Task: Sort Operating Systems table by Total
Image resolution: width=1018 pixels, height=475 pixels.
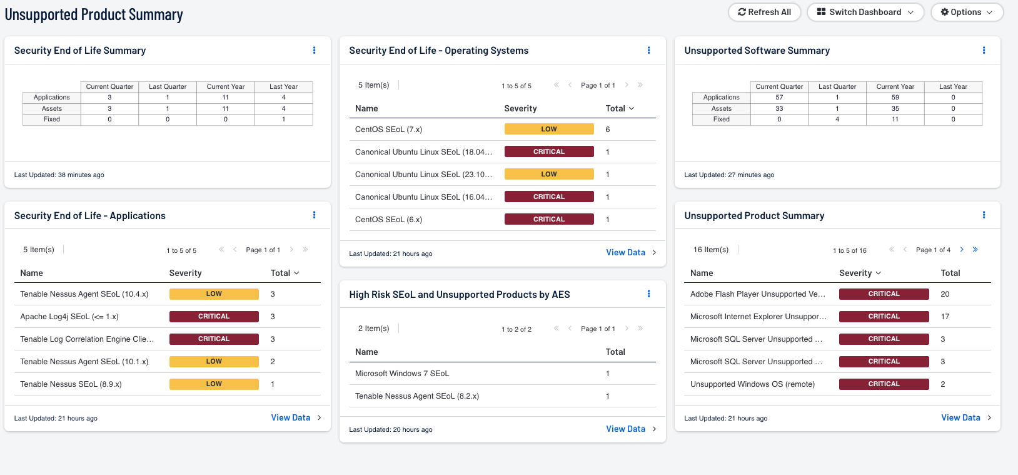Action: coord(620,108)
